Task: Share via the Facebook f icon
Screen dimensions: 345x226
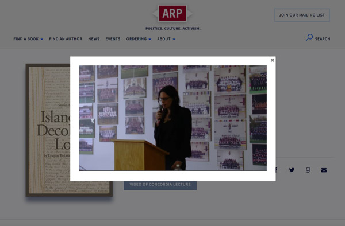Action: pos(276,170)
